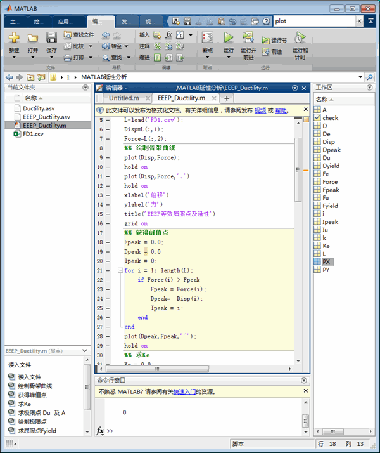The image size is (380, 453).
Task: Navigate back with the address bar left arrow
Action: (x=9, y=77)
